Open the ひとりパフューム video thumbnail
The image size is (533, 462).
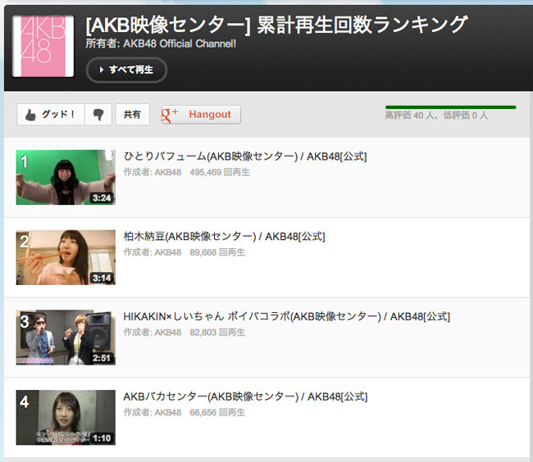click(x=66, y=177)
